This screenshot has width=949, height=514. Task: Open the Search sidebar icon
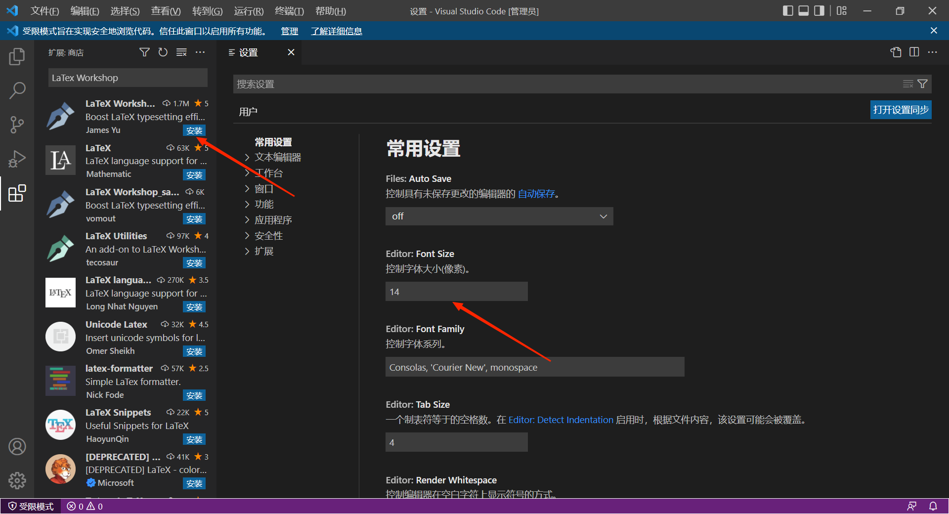pos(17,90)
